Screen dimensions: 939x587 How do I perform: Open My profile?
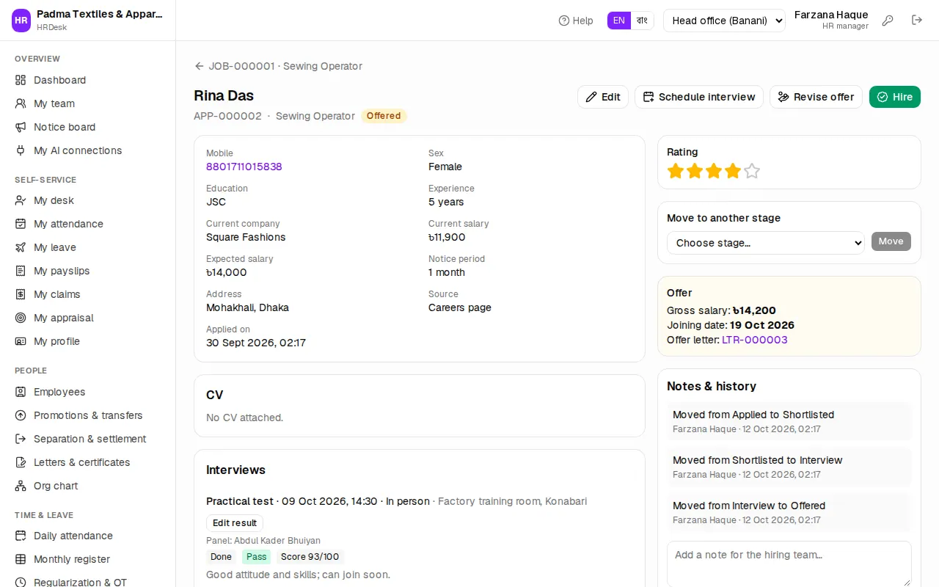tap(88, 341)
